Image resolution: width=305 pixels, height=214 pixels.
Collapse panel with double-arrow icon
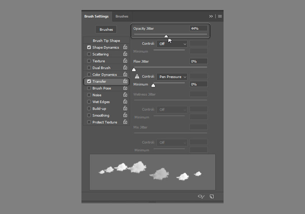click(211, 16)
